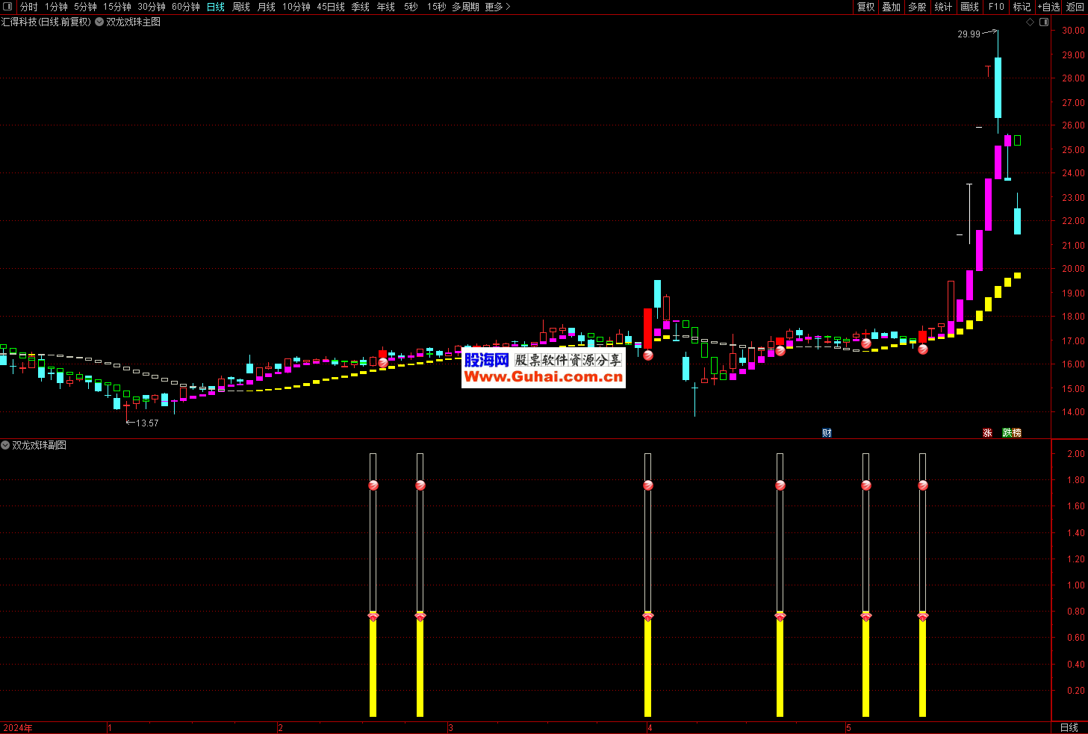Switch to 5分钟 period tab
This screenshot has width=1088, height=734.
click(x=85, y=7)
